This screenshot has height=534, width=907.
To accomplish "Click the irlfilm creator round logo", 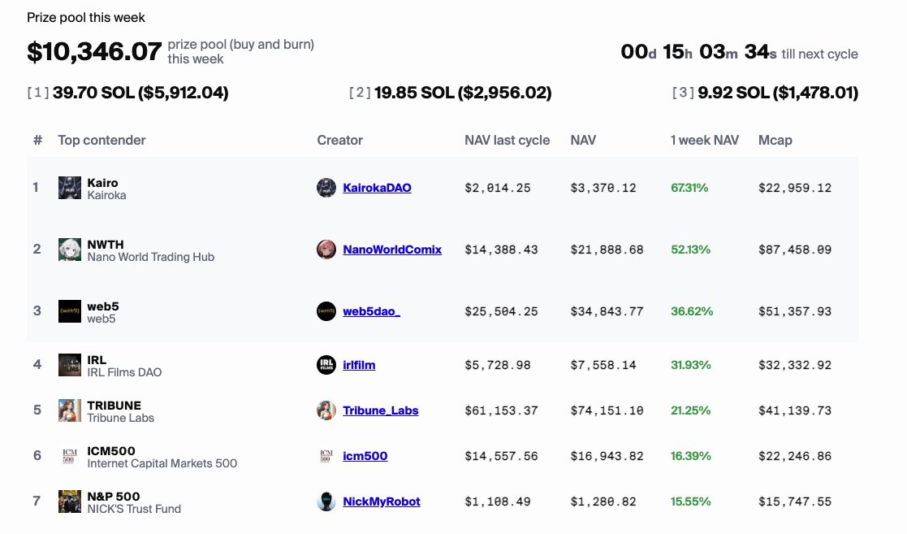I will click(x=326, y=365).
